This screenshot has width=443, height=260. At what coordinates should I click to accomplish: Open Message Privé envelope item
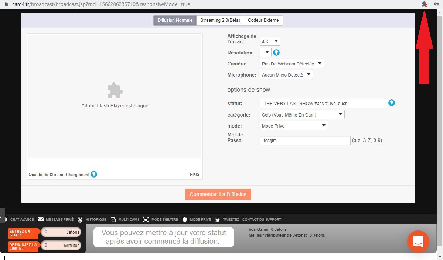click(55, 219)
